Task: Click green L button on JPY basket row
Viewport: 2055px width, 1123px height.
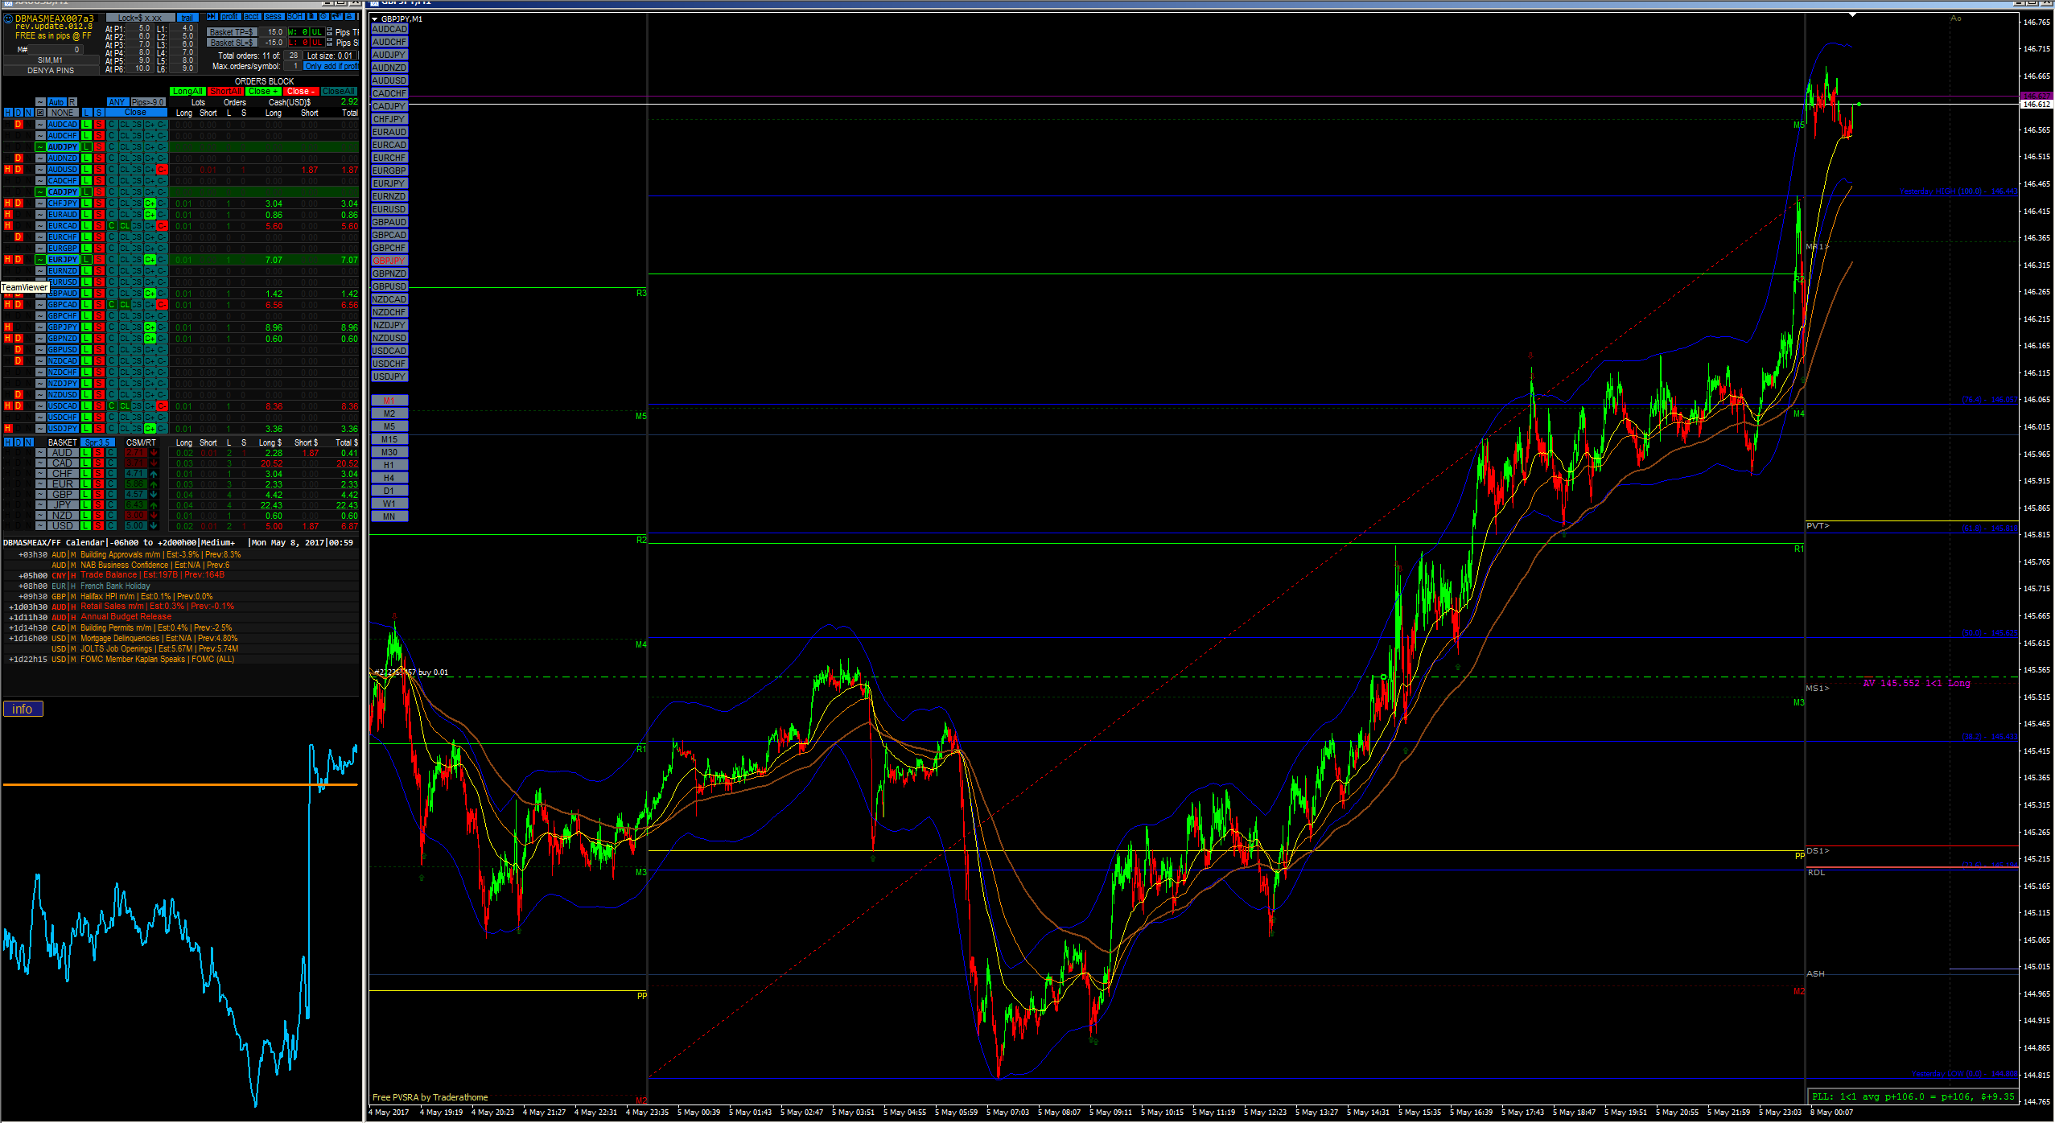Action: pos(86,504)
